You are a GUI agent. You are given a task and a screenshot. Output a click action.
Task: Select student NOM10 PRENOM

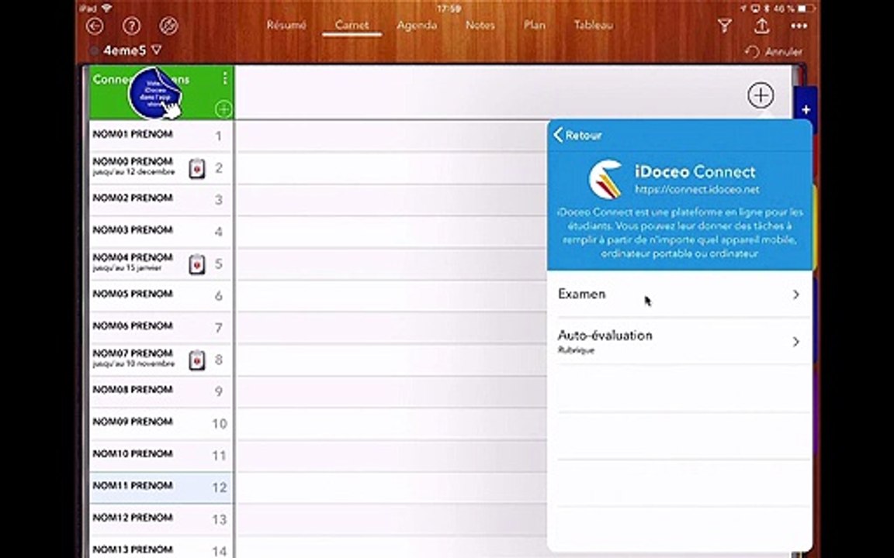[133, 454]
